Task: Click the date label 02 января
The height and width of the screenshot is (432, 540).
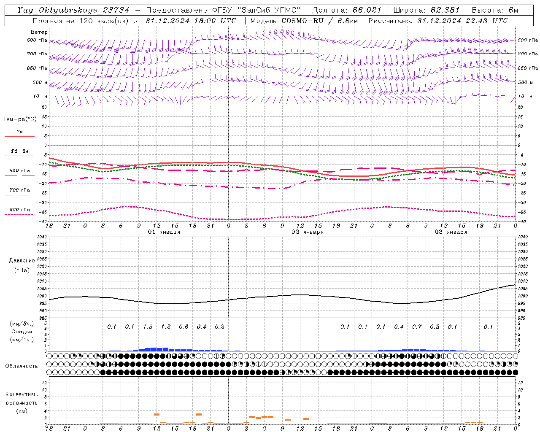Action: click(x=308, y=232)
